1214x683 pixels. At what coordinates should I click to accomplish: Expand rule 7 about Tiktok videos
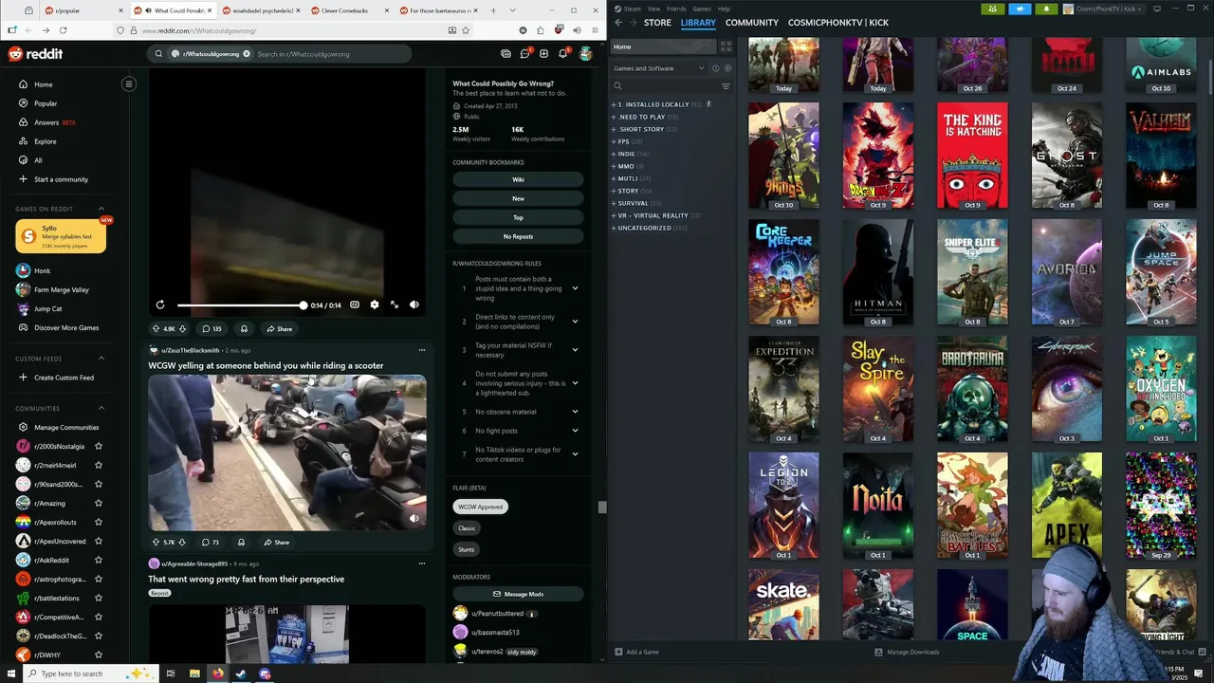pyautogui.click(x=575, y=454)
